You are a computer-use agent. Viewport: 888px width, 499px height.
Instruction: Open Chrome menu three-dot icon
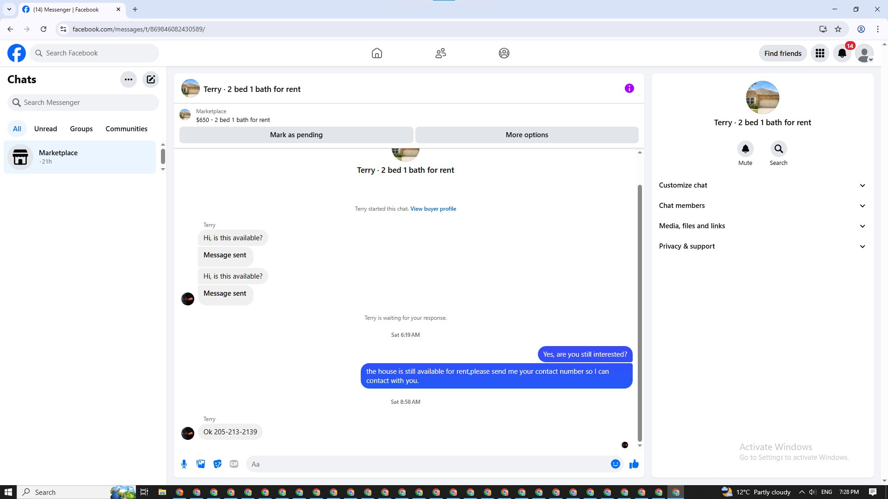pyautogui.click(x=878, y=29)
